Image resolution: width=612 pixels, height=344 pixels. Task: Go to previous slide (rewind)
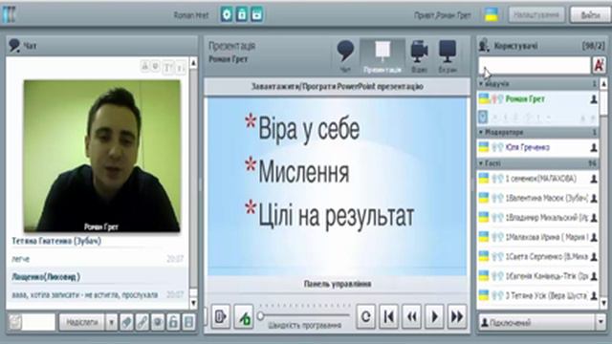click(x=411, y=316)
